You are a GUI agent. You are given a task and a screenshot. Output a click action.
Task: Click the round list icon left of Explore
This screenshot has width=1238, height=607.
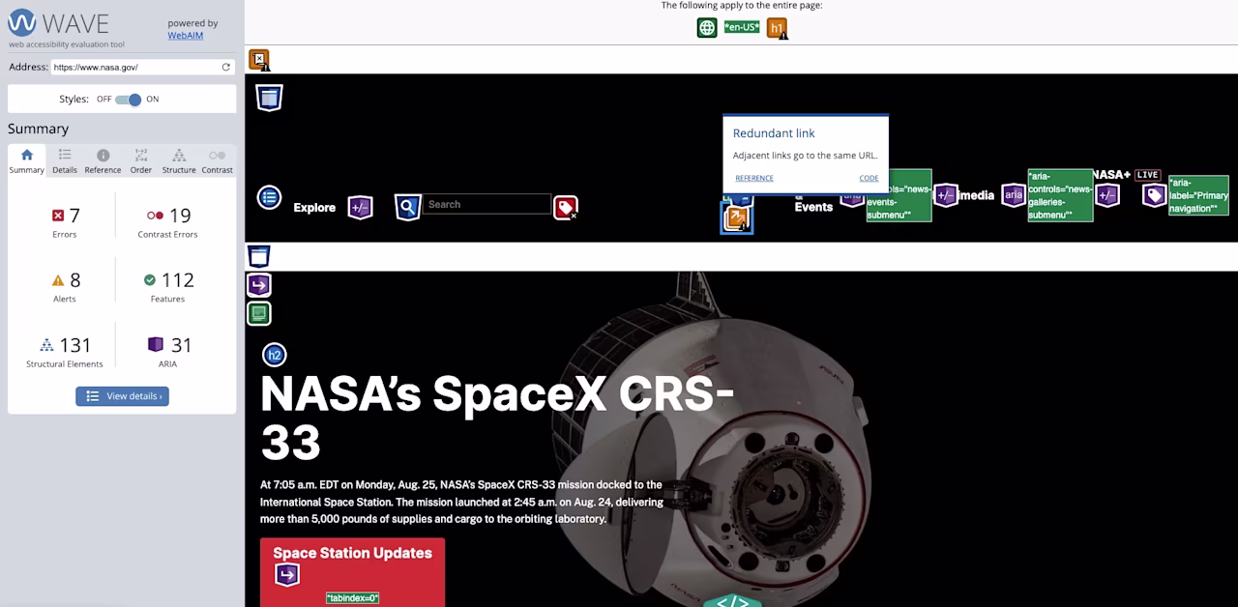point(269,198)
